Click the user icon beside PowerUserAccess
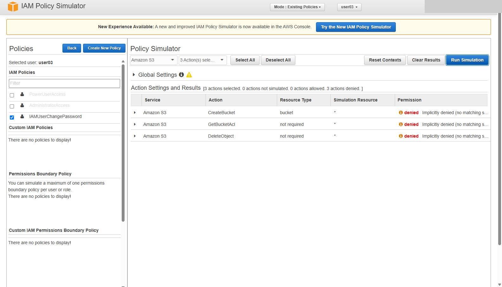Viewport: 502px width, 287px height. (x=22, y=94)
